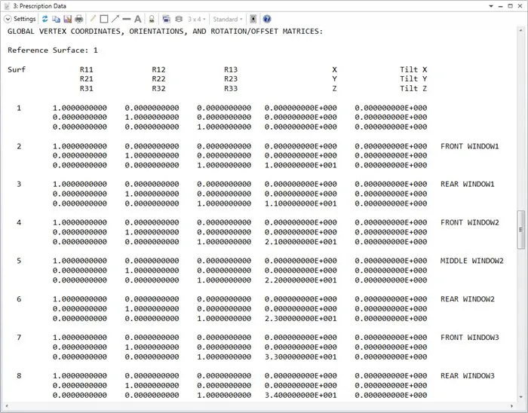Image resolution: width=528 pixels, height=413 pixels.
Task: Print the prescription data
Action: click(x=78, y=19)
